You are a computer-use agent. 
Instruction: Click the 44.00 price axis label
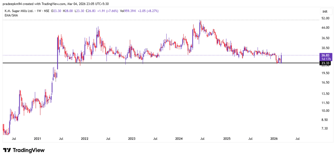[x=325, y=28]
